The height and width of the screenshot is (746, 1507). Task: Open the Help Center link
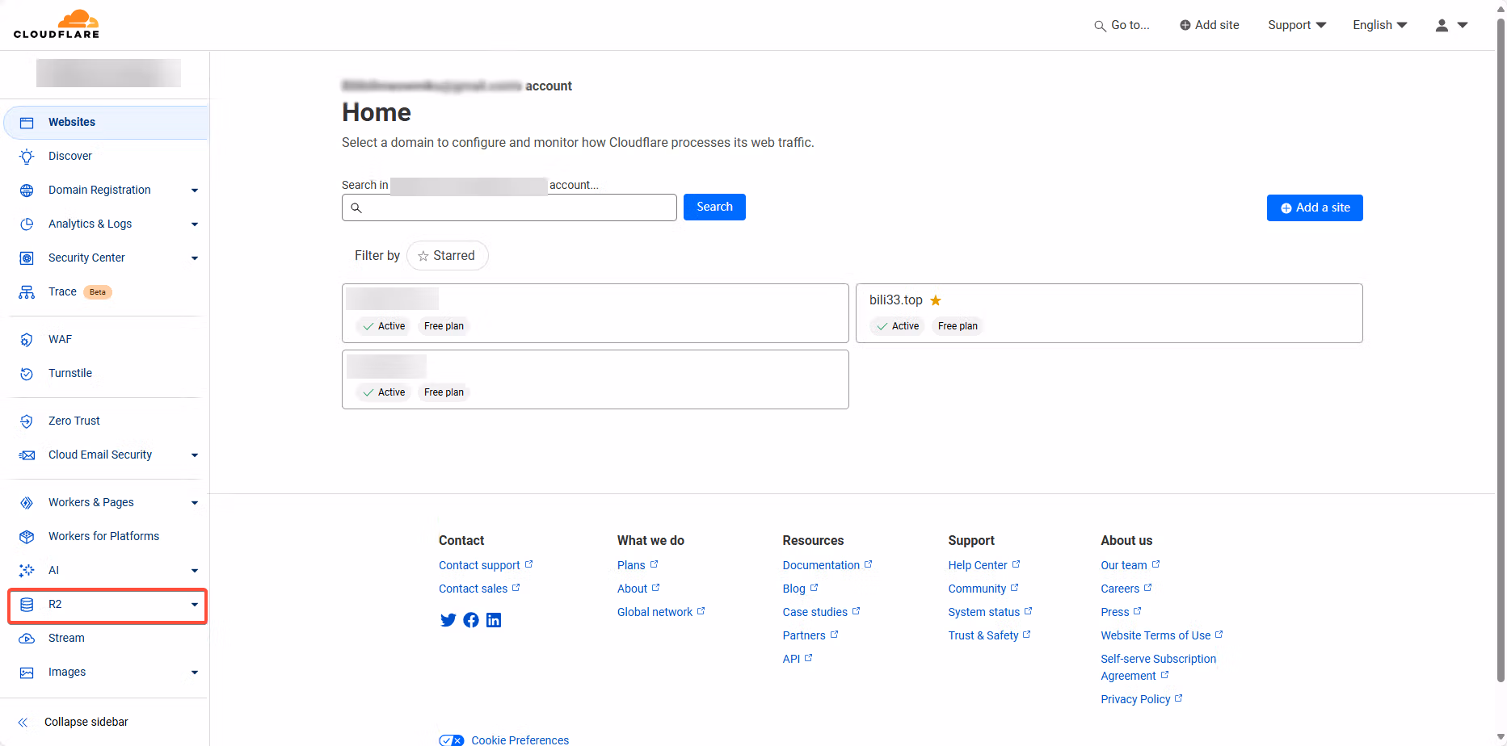[x=984, y=565]
